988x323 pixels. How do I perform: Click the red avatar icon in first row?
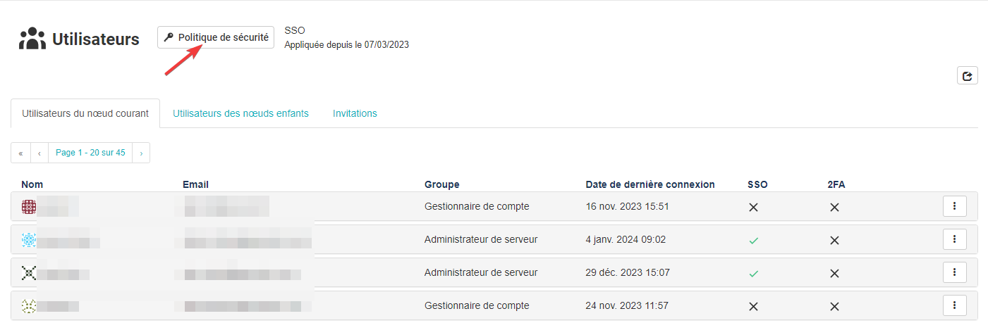click(29, 207)
